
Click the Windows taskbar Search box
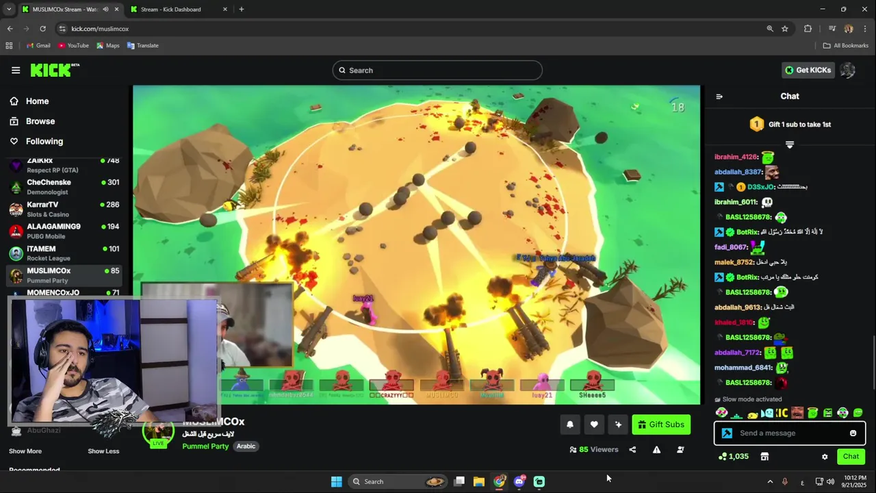pyautogui.click(x=398, y=482)
